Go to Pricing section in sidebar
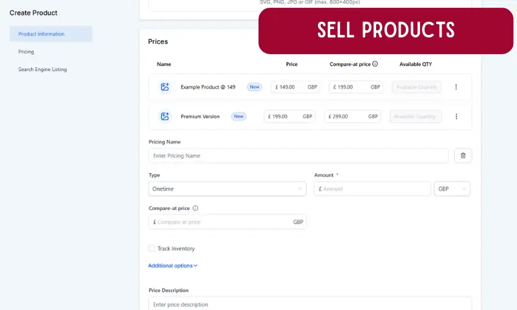517x310 pixels. tap(26, 52)
